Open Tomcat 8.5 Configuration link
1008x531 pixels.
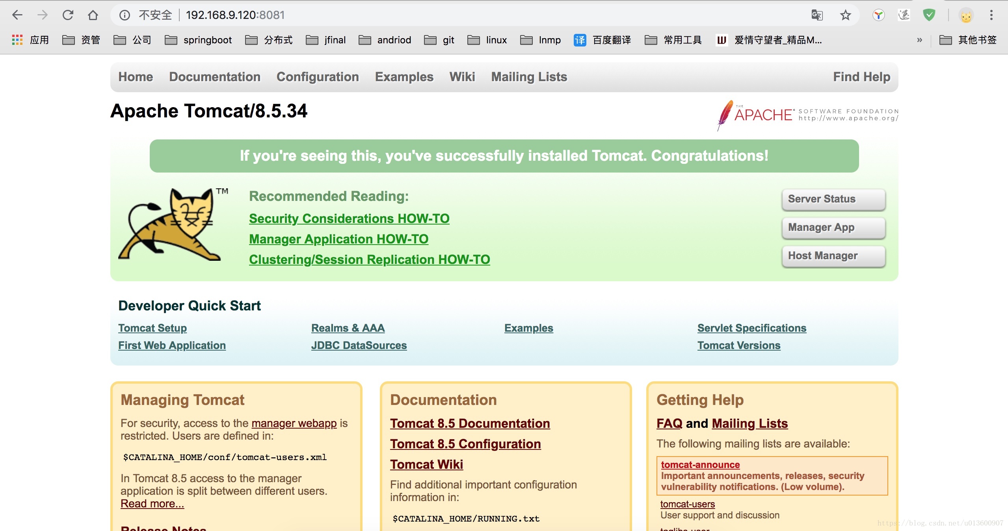465,444
